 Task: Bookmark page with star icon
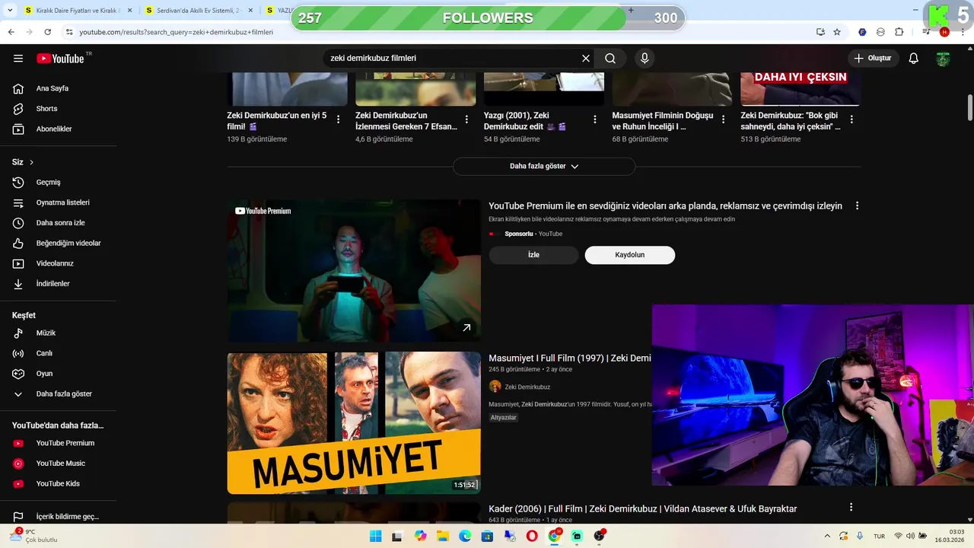coord(837,32)
